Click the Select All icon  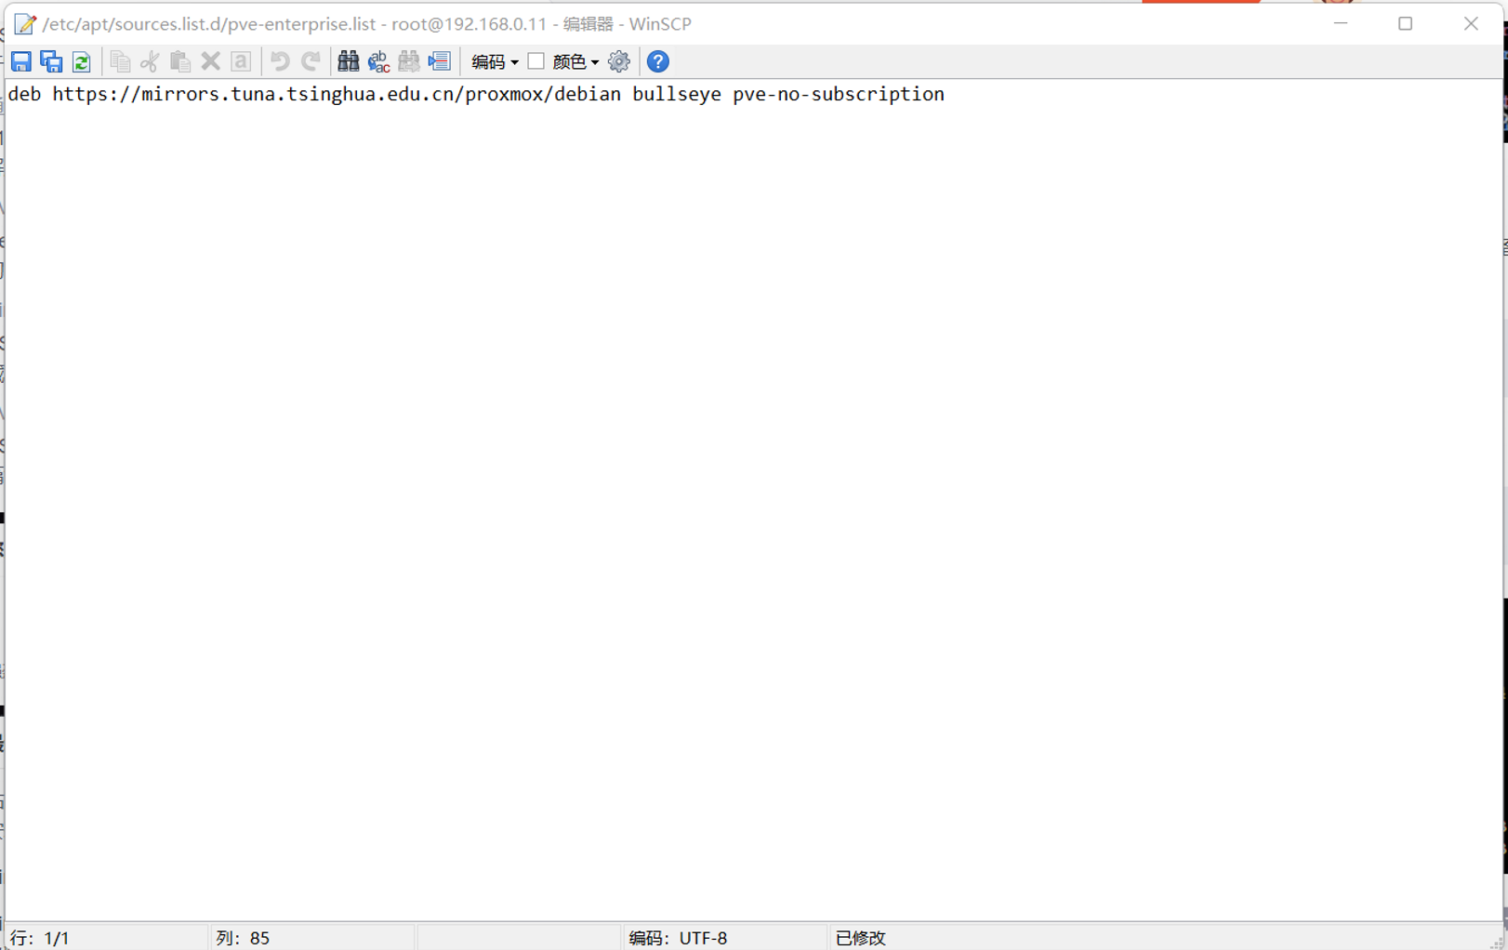(x=241, y=61)
